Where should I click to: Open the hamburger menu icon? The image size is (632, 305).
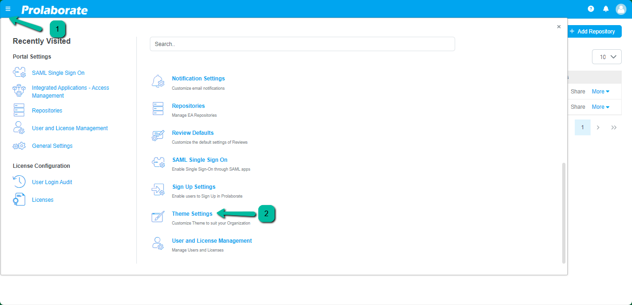8,8
